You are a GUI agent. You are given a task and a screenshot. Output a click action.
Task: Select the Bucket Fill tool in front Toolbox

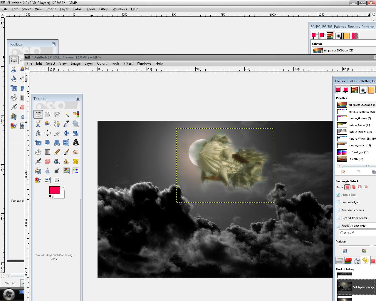click(38, 152)
